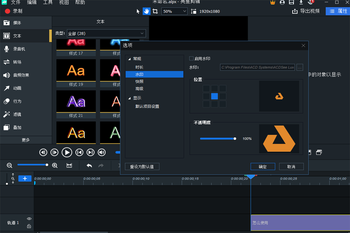Screen dimensions: 350x233
Task: Click the zoom-out magnifier on timeline
Action: click(9, 165)
